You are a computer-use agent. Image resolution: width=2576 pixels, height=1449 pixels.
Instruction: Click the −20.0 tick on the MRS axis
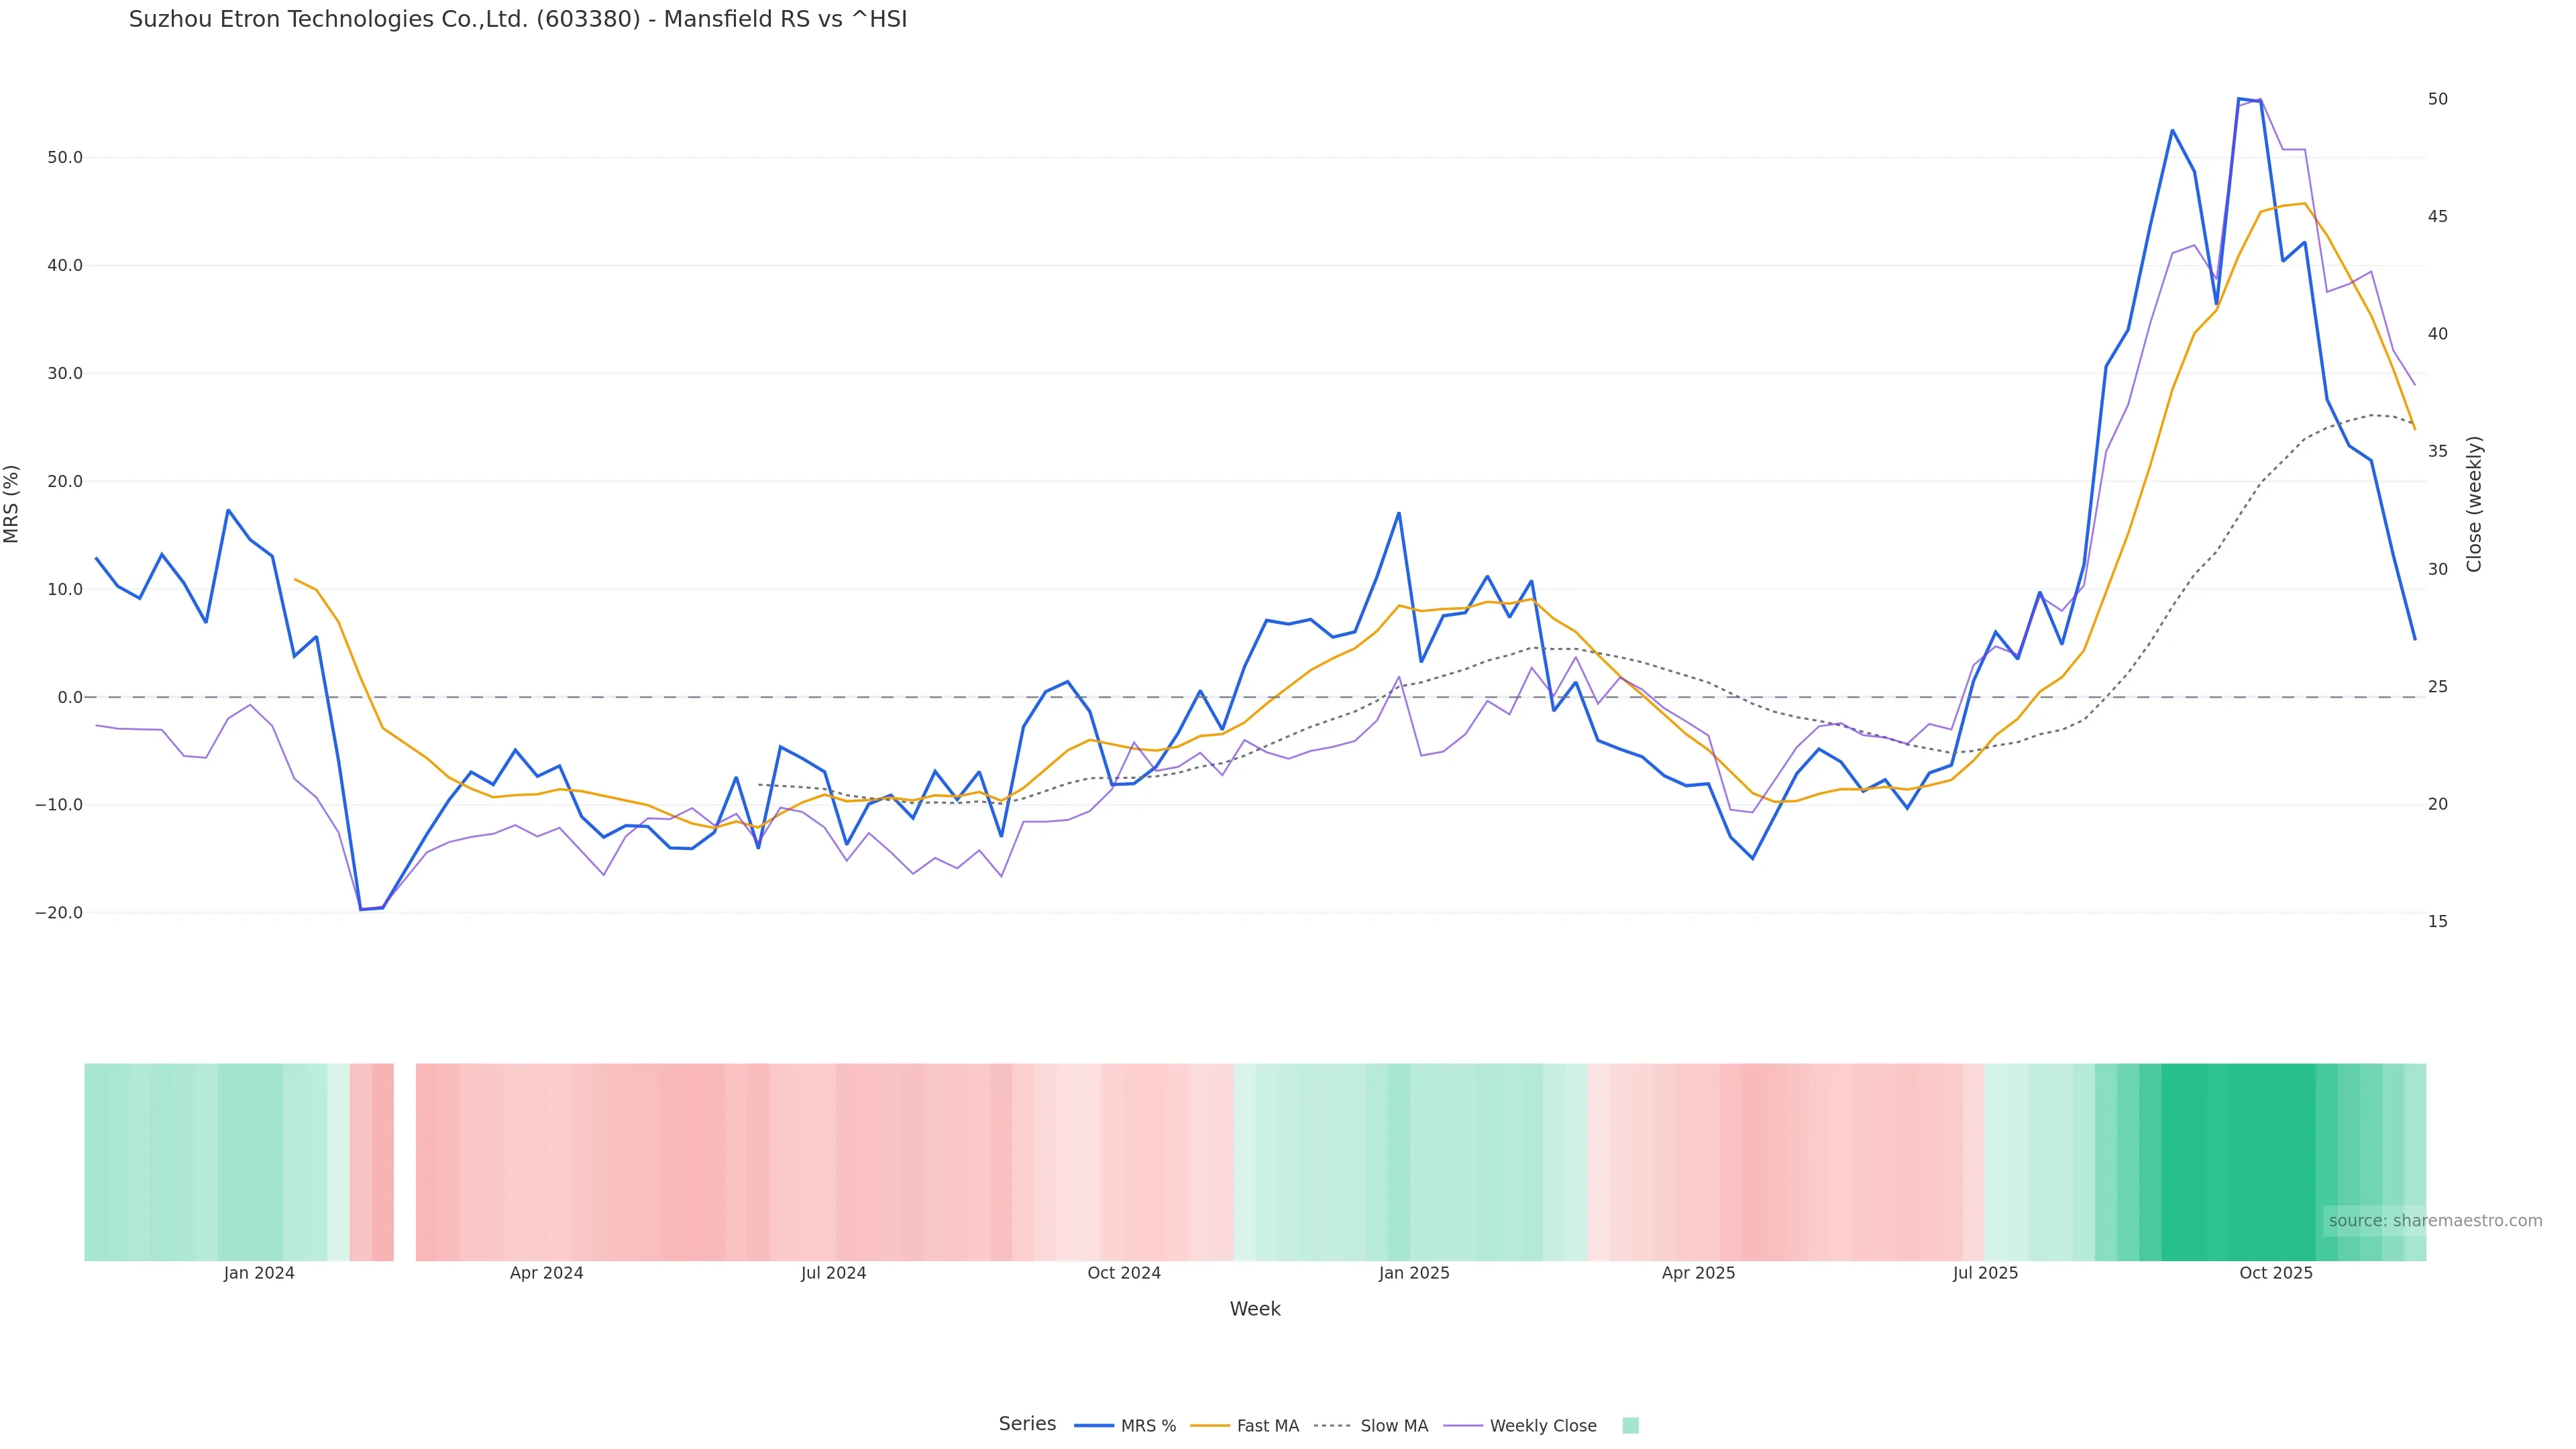[x=59, y=913]
